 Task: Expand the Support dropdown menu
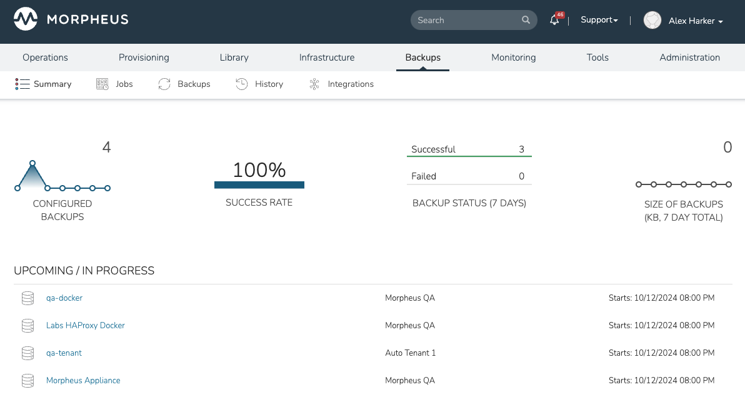coord(599,20)
